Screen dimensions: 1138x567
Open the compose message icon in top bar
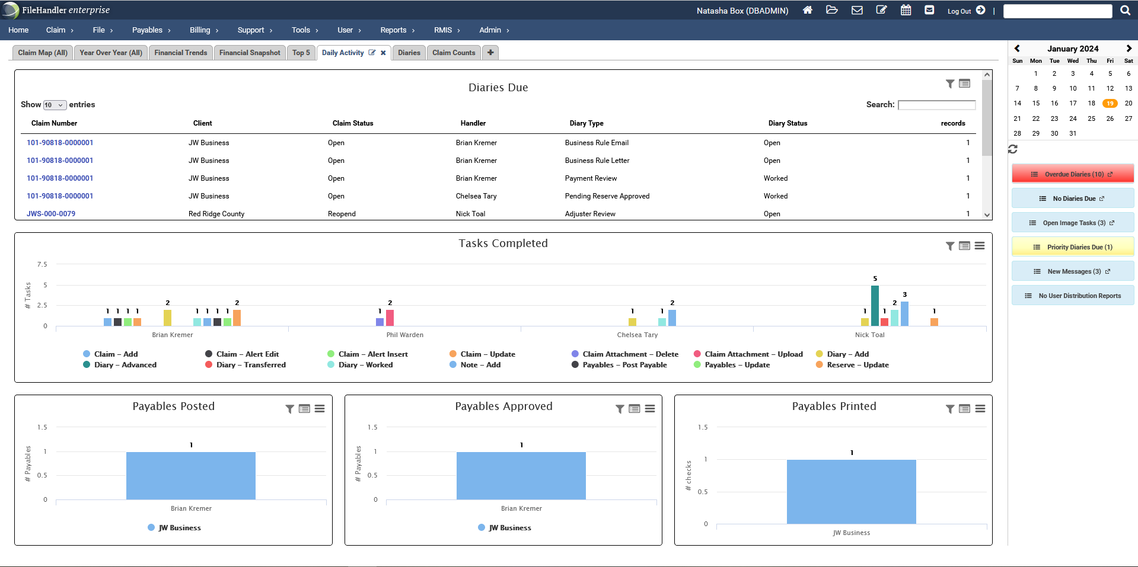coord(881,10)
